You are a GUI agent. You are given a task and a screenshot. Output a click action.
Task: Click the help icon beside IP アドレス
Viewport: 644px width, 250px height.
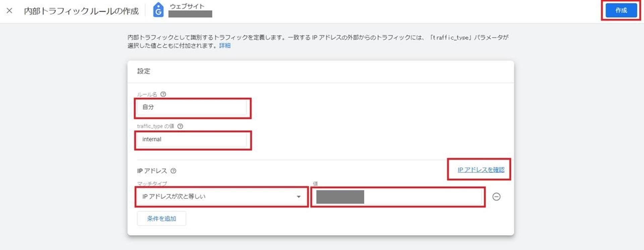pos(173,171)
